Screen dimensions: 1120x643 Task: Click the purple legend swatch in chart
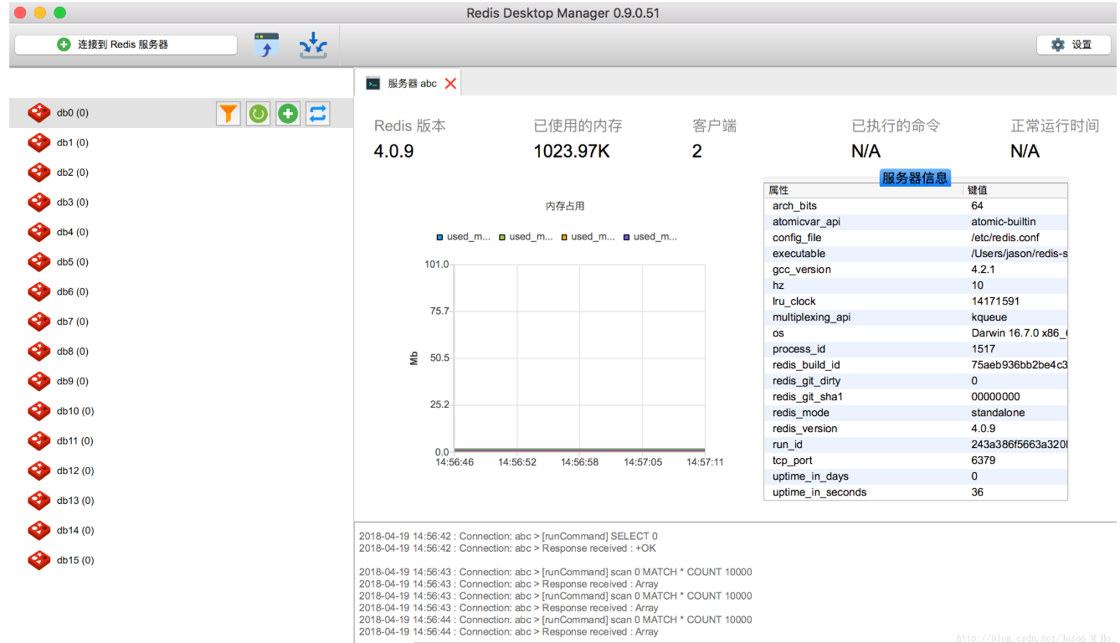(x=626, y=237)
